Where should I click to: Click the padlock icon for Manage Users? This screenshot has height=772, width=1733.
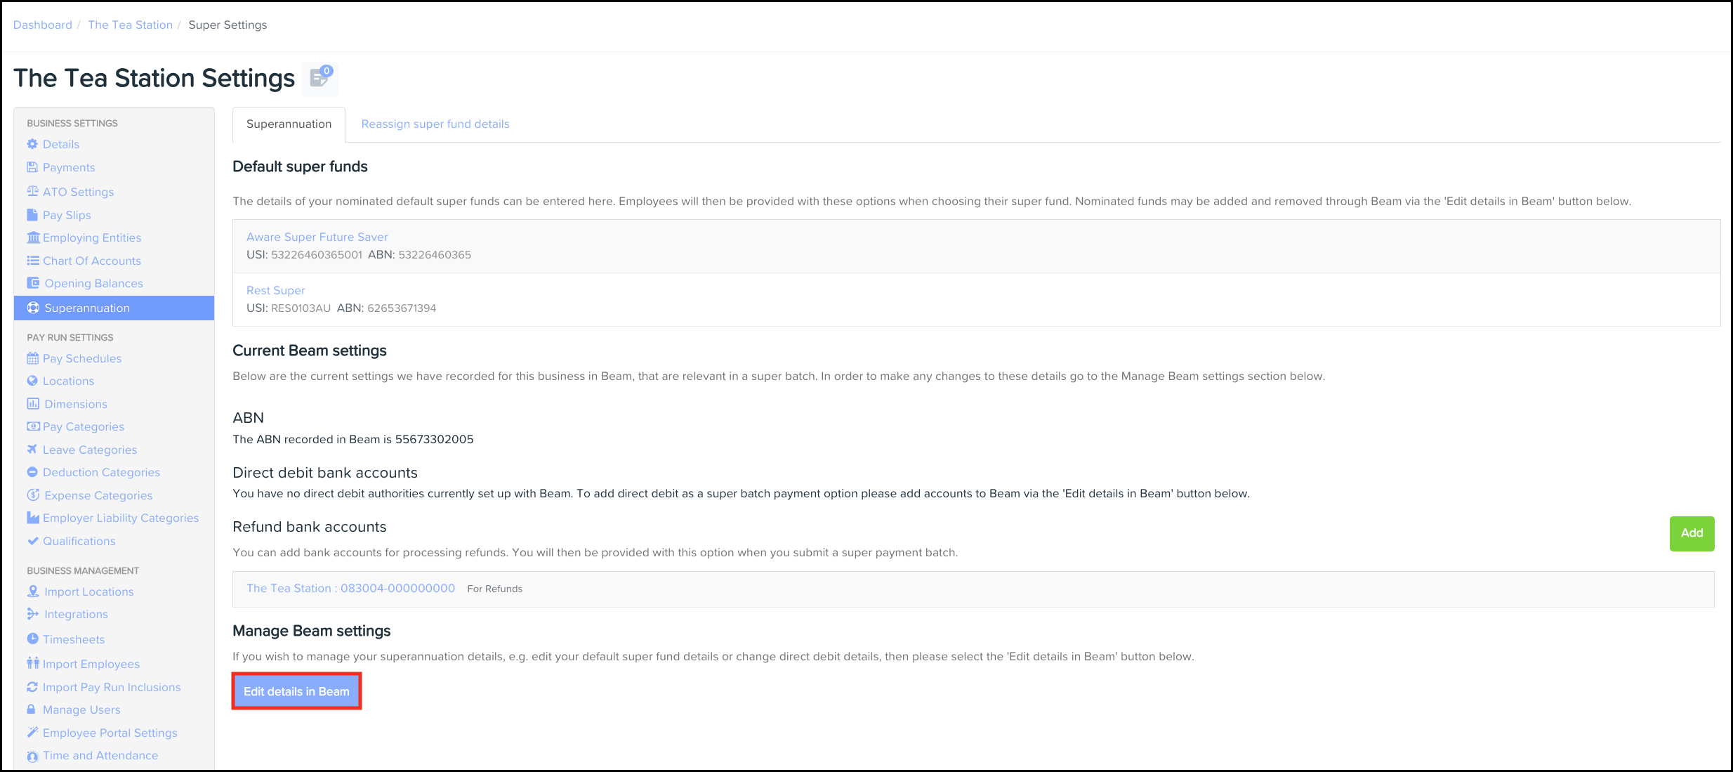[32, 709]
